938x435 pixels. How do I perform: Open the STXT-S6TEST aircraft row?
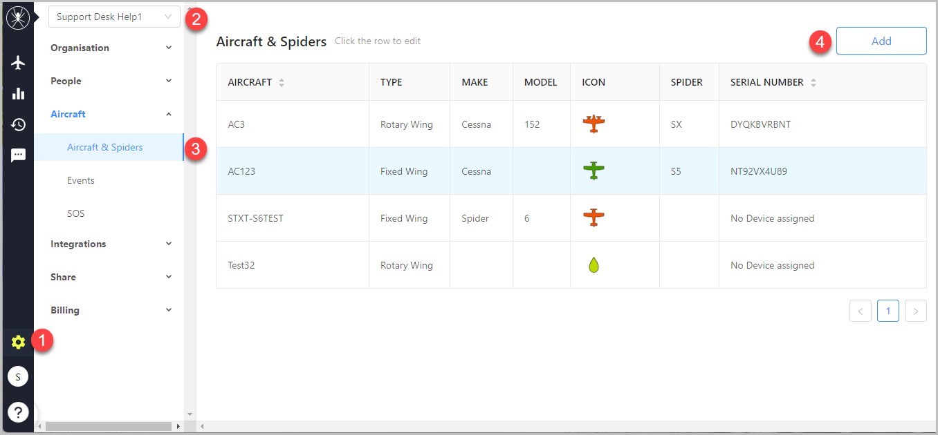255,218
